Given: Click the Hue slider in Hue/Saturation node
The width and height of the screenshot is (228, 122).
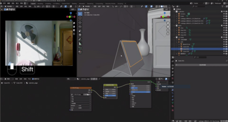Looking at the screenshot, I should [x=110, y=89].
